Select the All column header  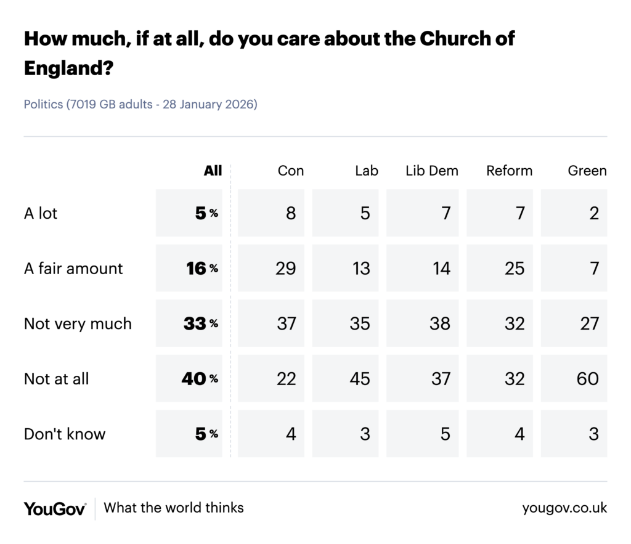(213, 171)
